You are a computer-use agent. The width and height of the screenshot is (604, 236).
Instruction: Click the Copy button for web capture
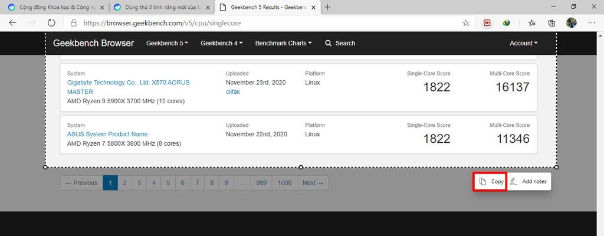coord(489,182)
